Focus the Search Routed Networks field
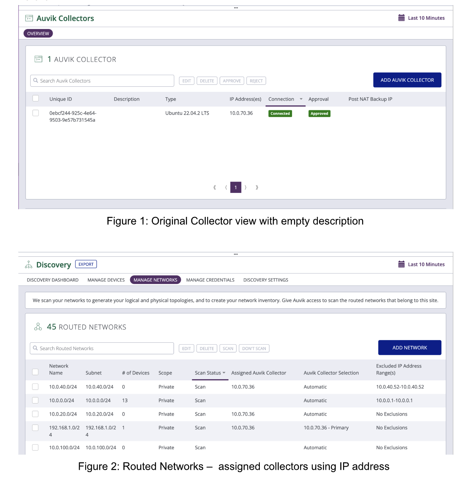The width and height of the screenshot is (467, 481). click(x=102, y=348)
